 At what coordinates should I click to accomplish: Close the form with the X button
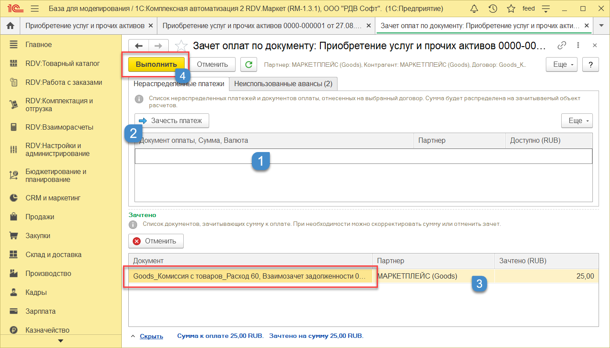coord(595,45)
